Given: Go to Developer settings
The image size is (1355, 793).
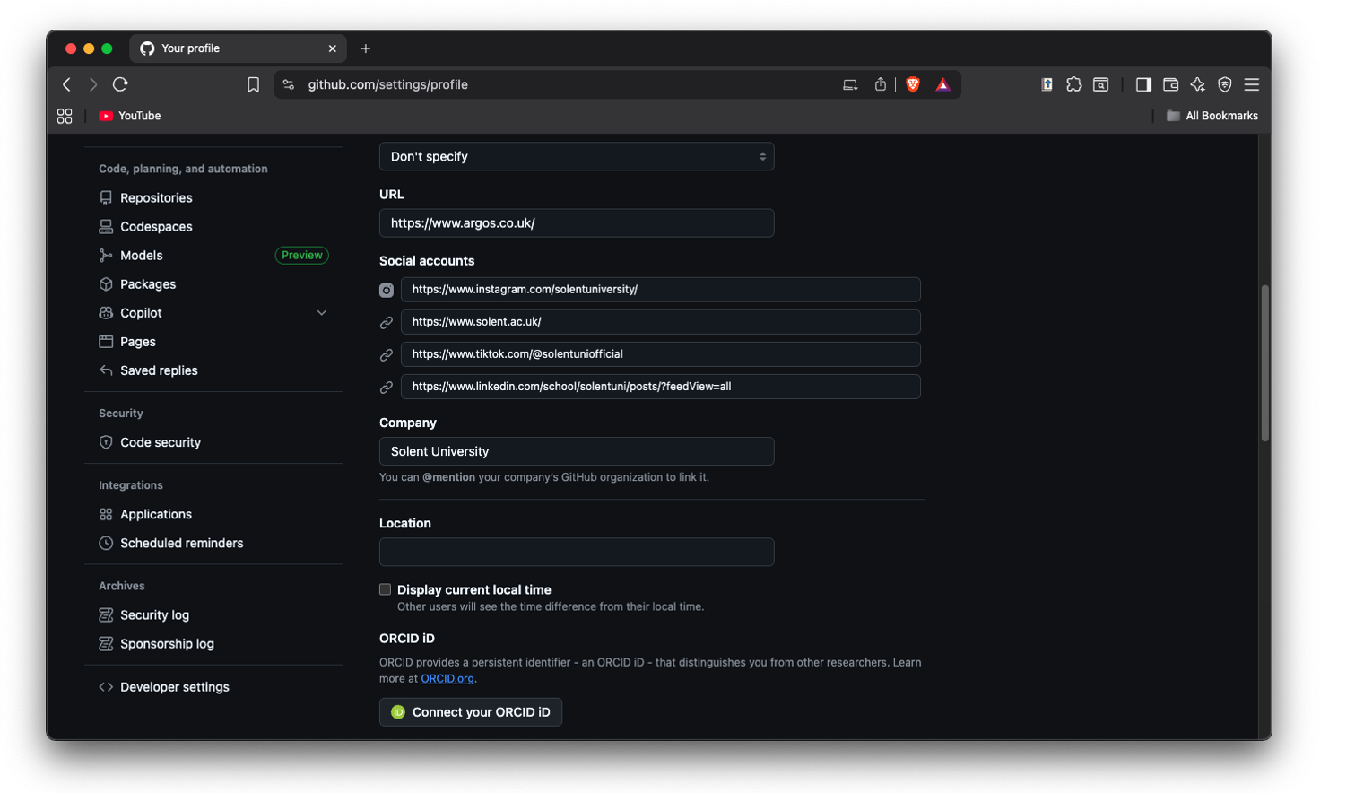Looking at the screenshot, I should click(174, 687).
